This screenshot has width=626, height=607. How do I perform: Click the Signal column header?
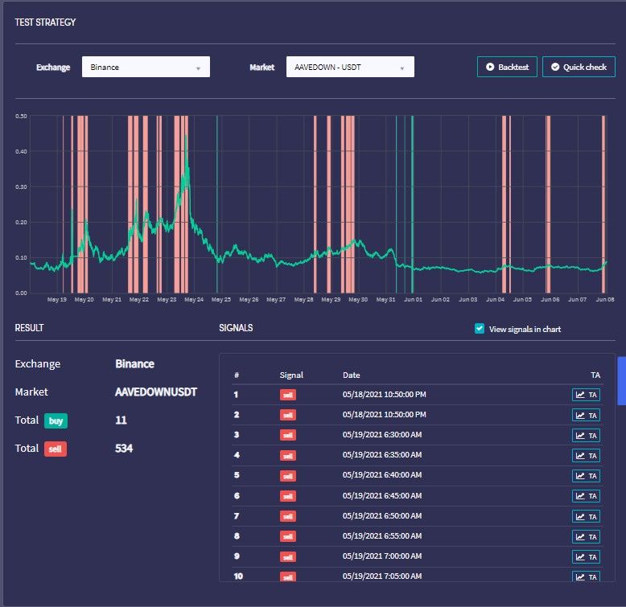(291, 375)
